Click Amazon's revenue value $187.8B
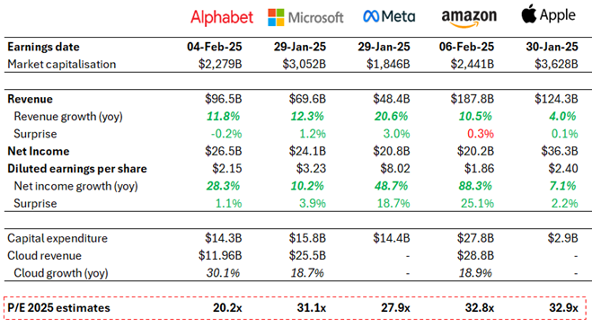Image resolution: width=592 pixels, height=327 pixels. coord(472,99)
